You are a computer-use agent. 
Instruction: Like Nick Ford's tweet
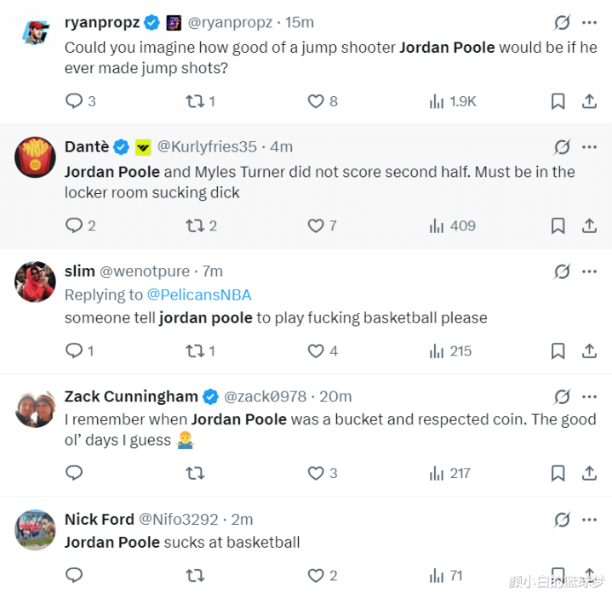pyautogui.click(x=316, y=576)
